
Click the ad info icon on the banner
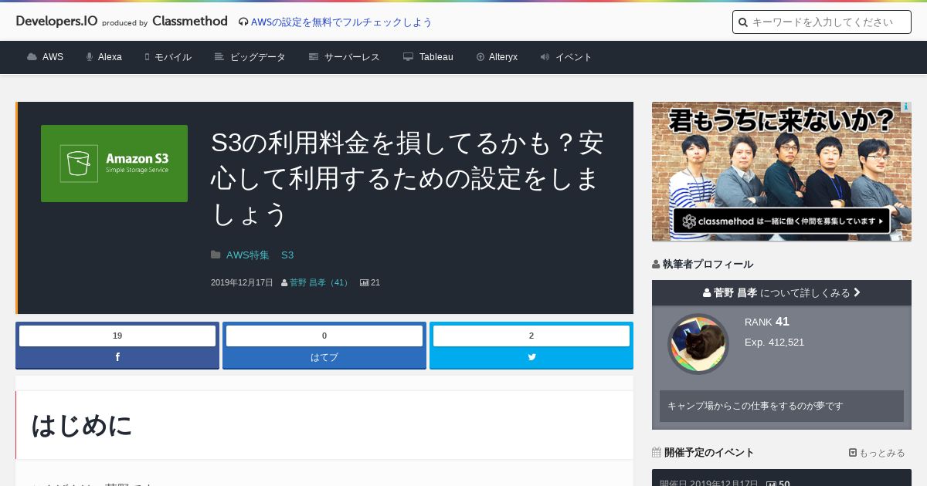(906, 106)
